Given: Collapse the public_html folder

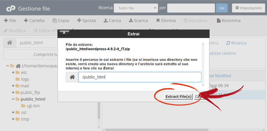Looking at the screenshot, I should [13, 99].
